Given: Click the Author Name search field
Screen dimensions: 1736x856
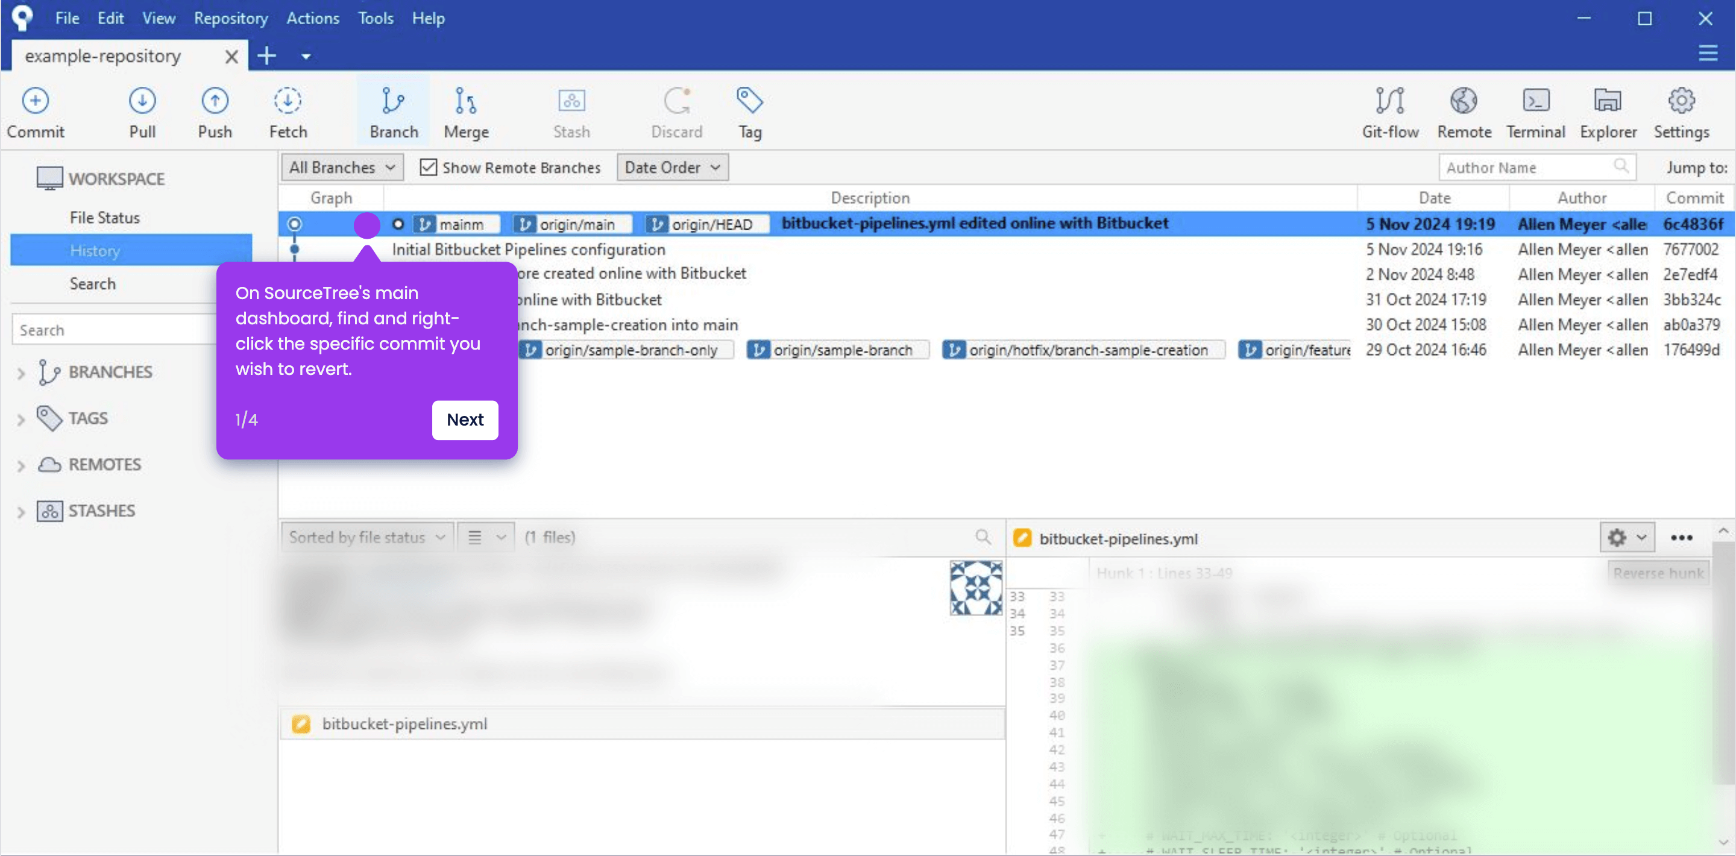Looking at the screenshot, I should click(x=1536, y=167).
